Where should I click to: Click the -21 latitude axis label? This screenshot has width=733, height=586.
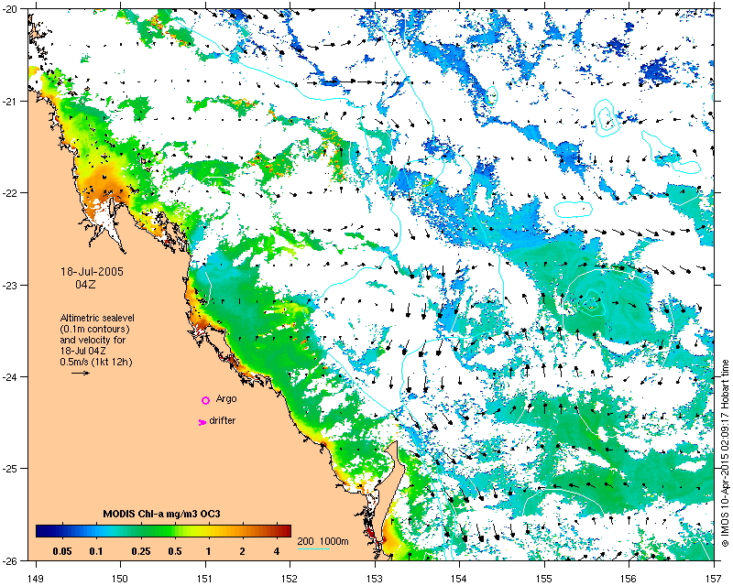[x=10, y=102]
